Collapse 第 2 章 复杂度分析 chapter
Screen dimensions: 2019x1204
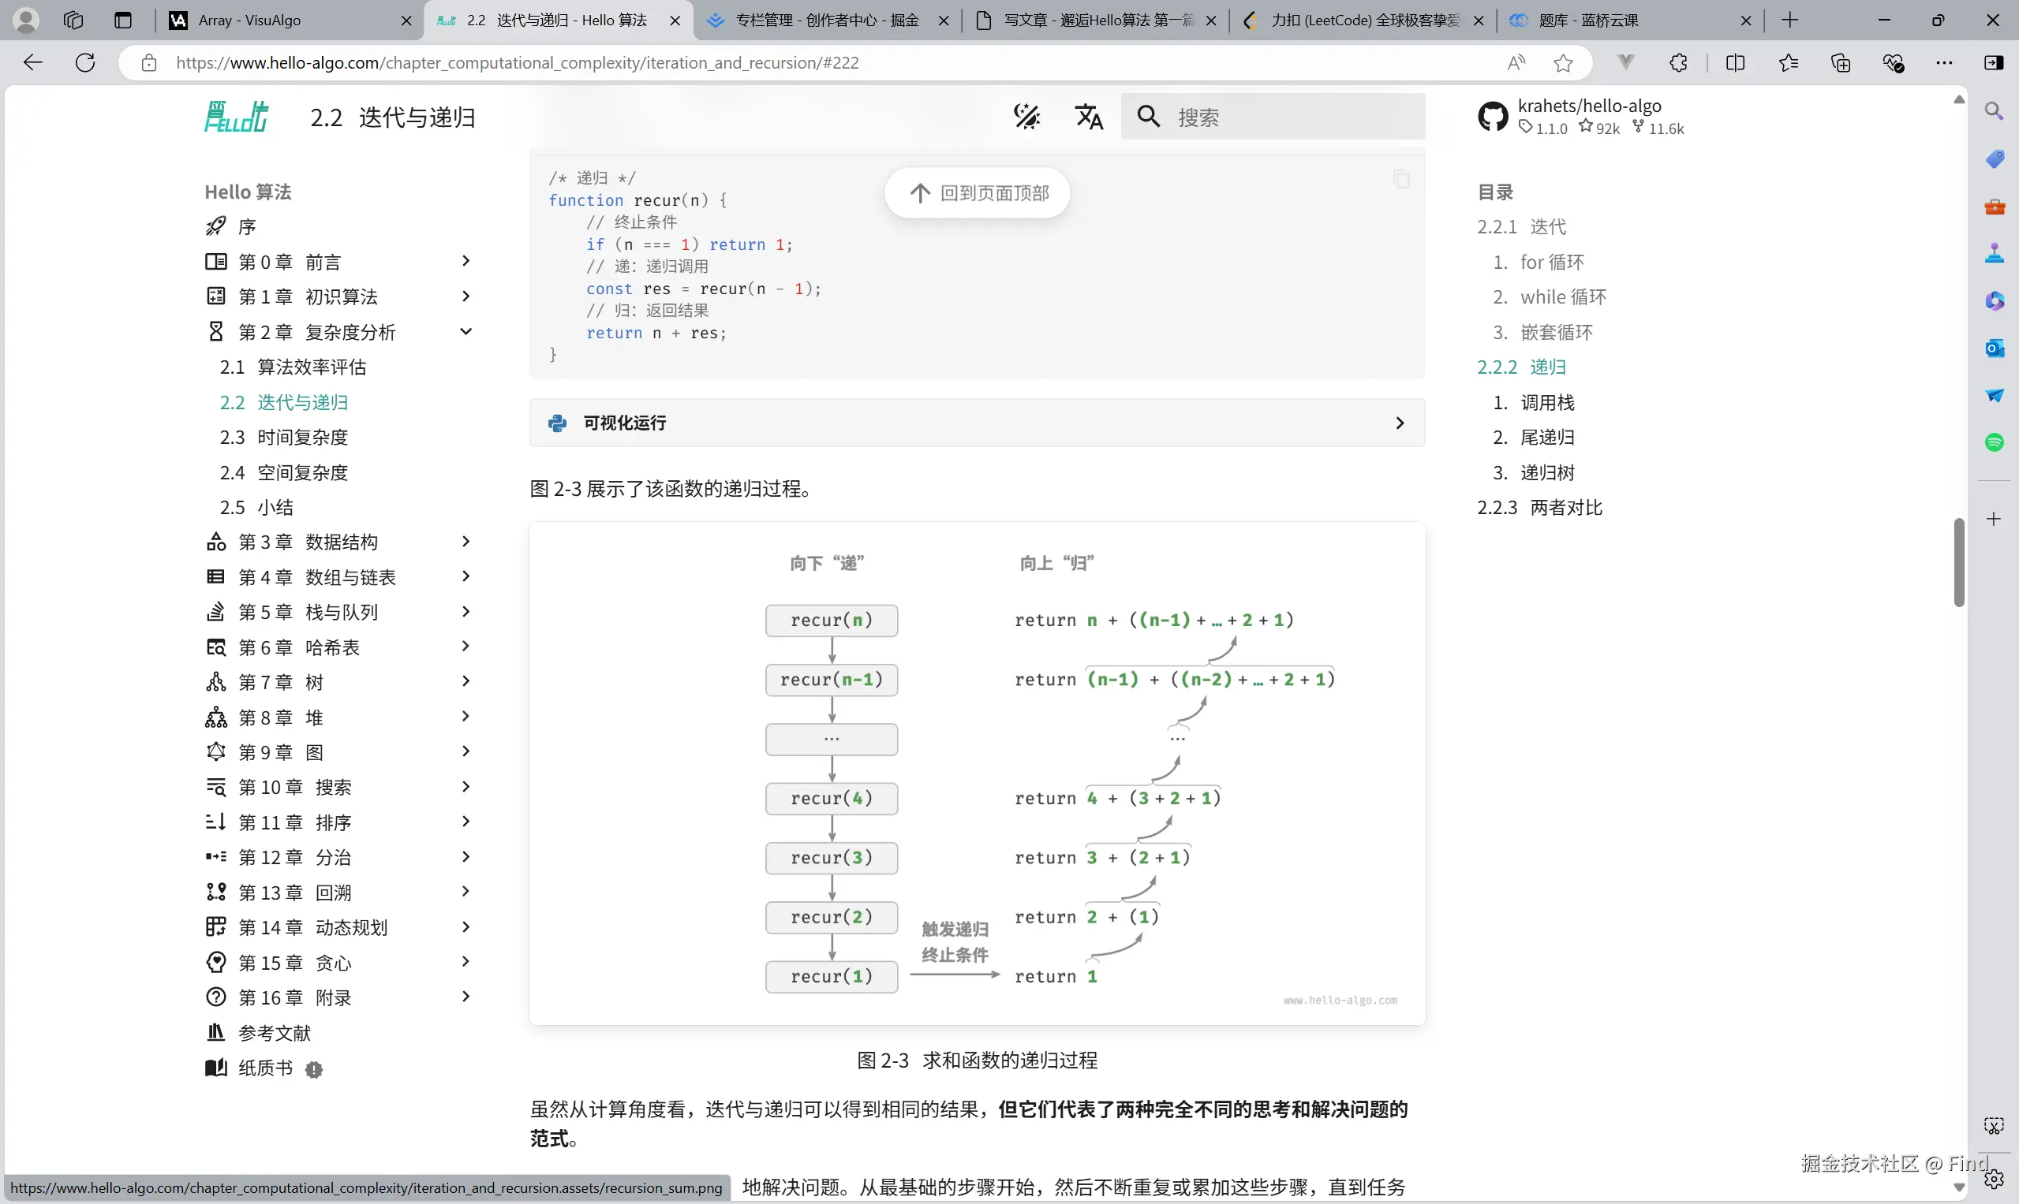465,331
